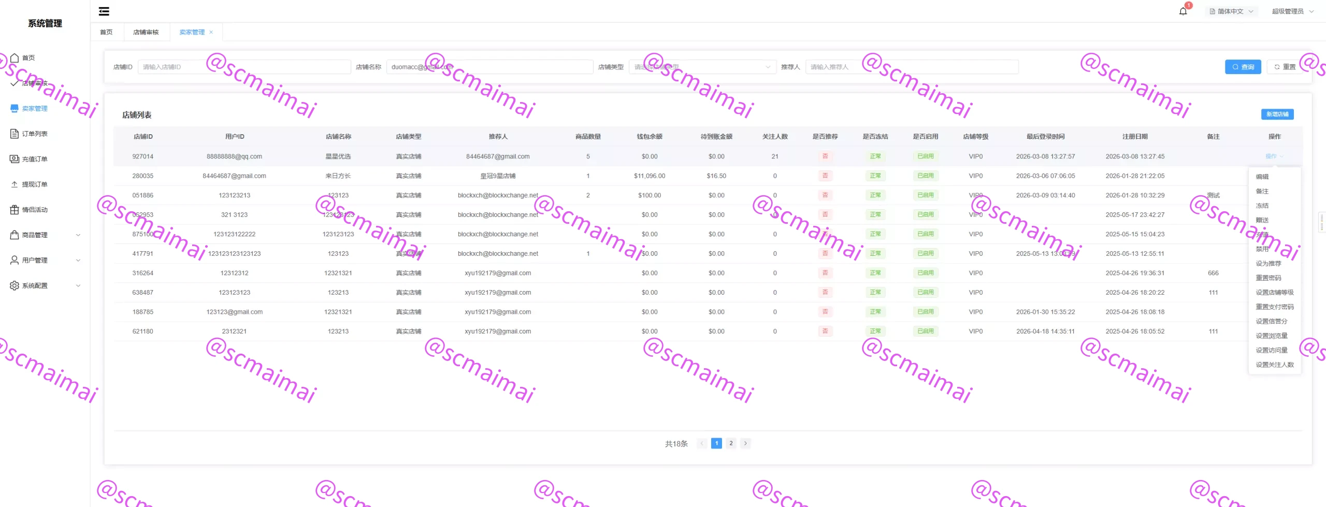Click pagination page 1
1326x507 pixels.
716,444
